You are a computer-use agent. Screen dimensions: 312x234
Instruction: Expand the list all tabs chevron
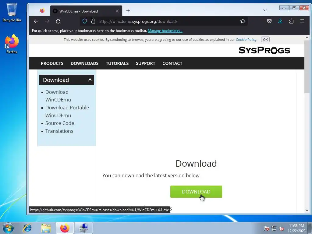[x=265, y=10]
